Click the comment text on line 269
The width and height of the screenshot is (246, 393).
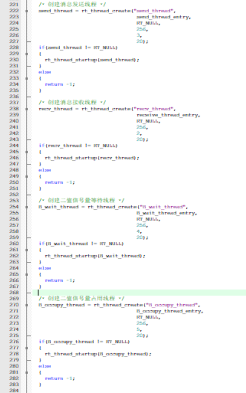click(82, 299)
